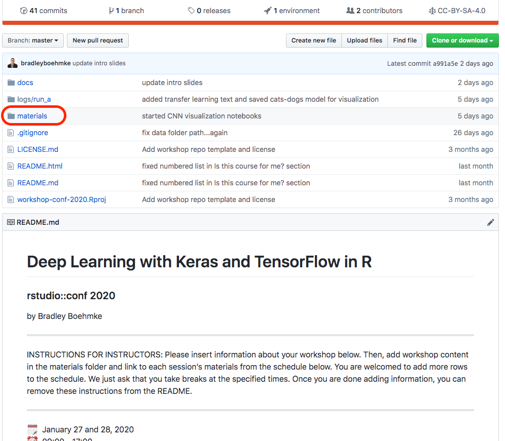Click 'January 27 and 28, 2020' date text
Image resolution: width=505 pixels, height=441 pixels.
[x=88, y=430]
